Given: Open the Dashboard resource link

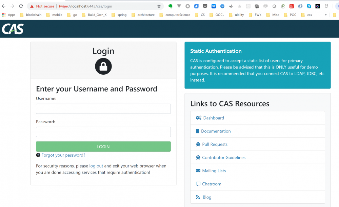Looking at the screenshot, I should (x=213, y=118).
